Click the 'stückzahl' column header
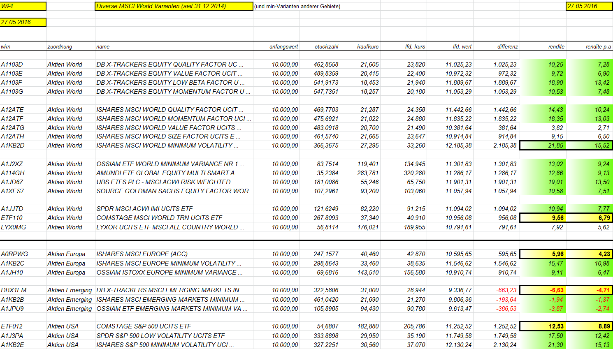Screen dimensions: 613x349 click(x=327, y=47)
